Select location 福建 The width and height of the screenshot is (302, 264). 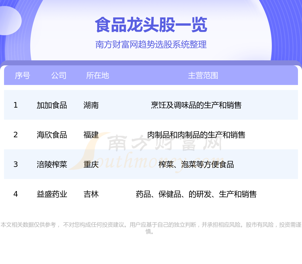91,135
